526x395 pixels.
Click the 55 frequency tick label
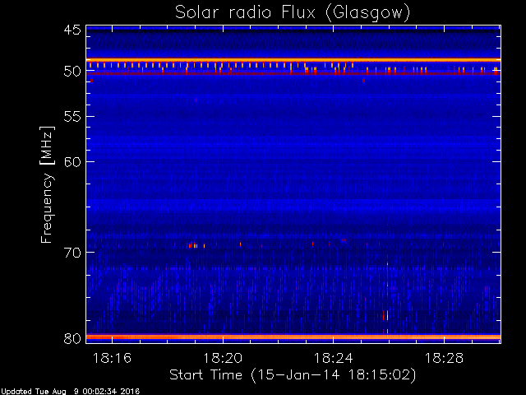tap(72, 117)
